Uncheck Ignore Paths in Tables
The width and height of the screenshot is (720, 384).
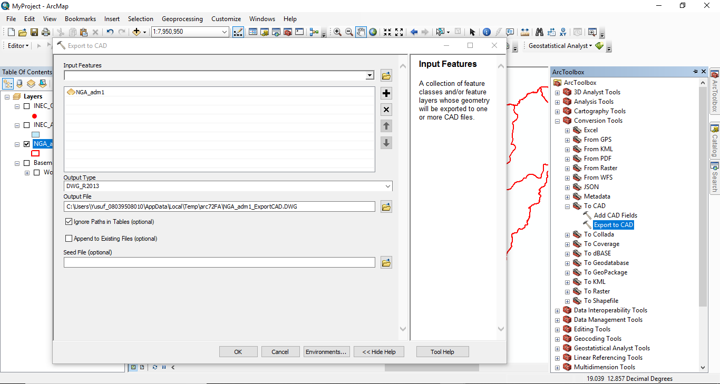(x=69, y=222)
